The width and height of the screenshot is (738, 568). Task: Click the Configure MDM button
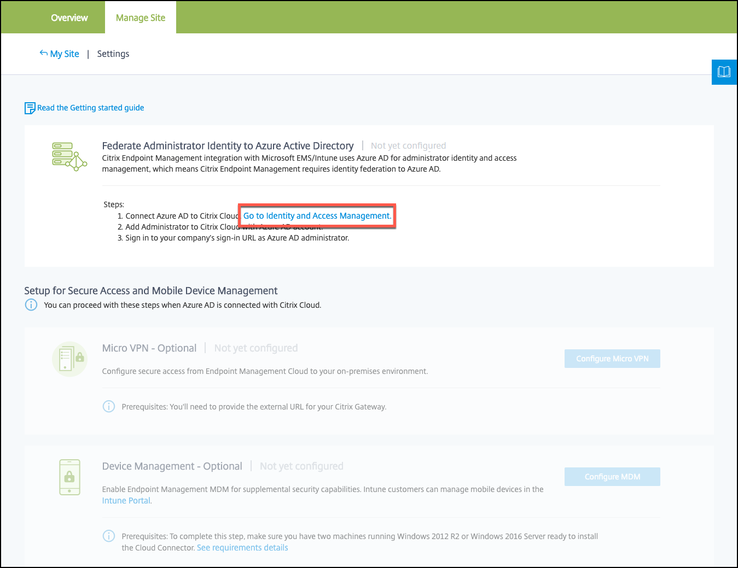coord(612,477)
